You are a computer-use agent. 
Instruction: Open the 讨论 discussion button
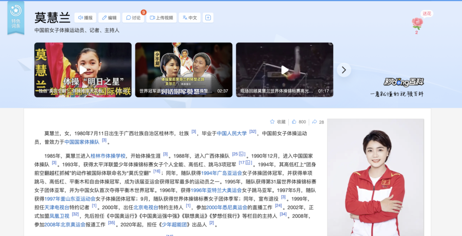coord(133,18)
